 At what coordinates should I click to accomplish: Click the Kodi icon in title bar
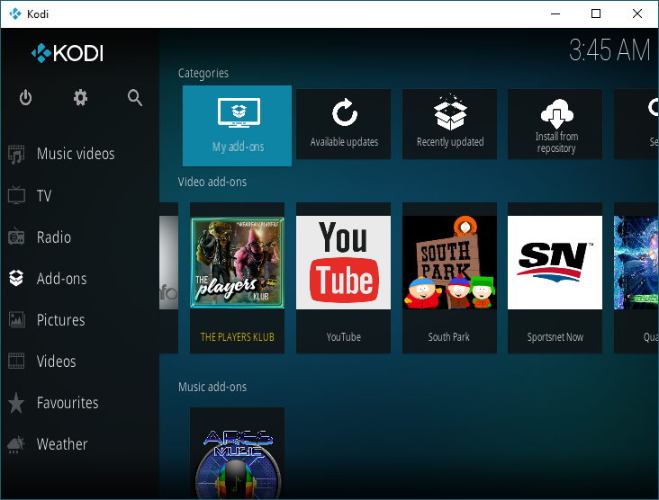pyautogui.click(x=15, y=13)
